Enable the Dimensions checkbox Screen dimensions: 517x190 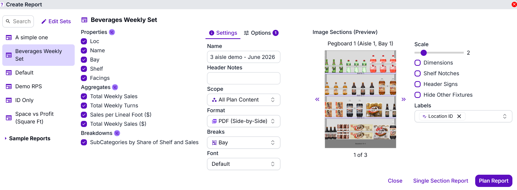(x=418, y=63)
